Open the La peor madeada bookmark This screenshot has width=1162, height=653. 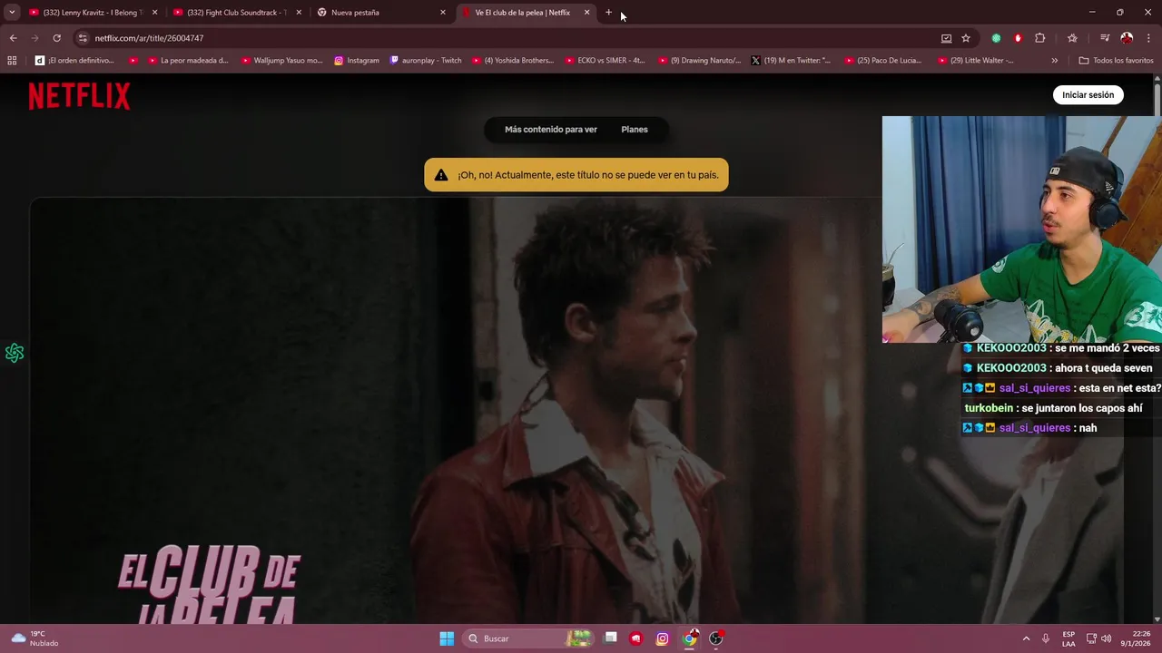190,61
